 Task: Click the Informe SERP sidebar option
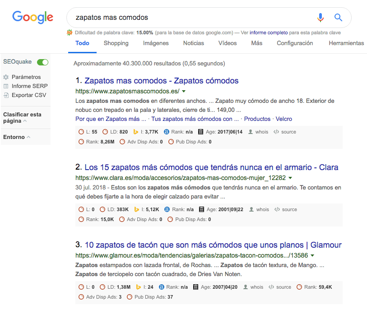[29, 86]
